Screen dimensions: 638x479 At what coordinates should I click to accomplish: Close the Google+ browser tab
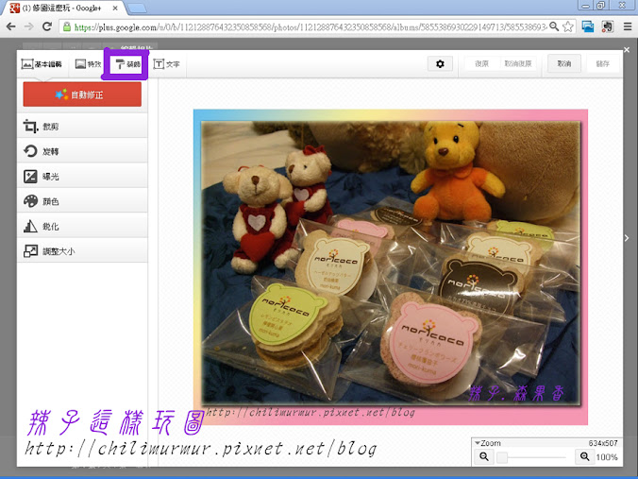point(115,8)
